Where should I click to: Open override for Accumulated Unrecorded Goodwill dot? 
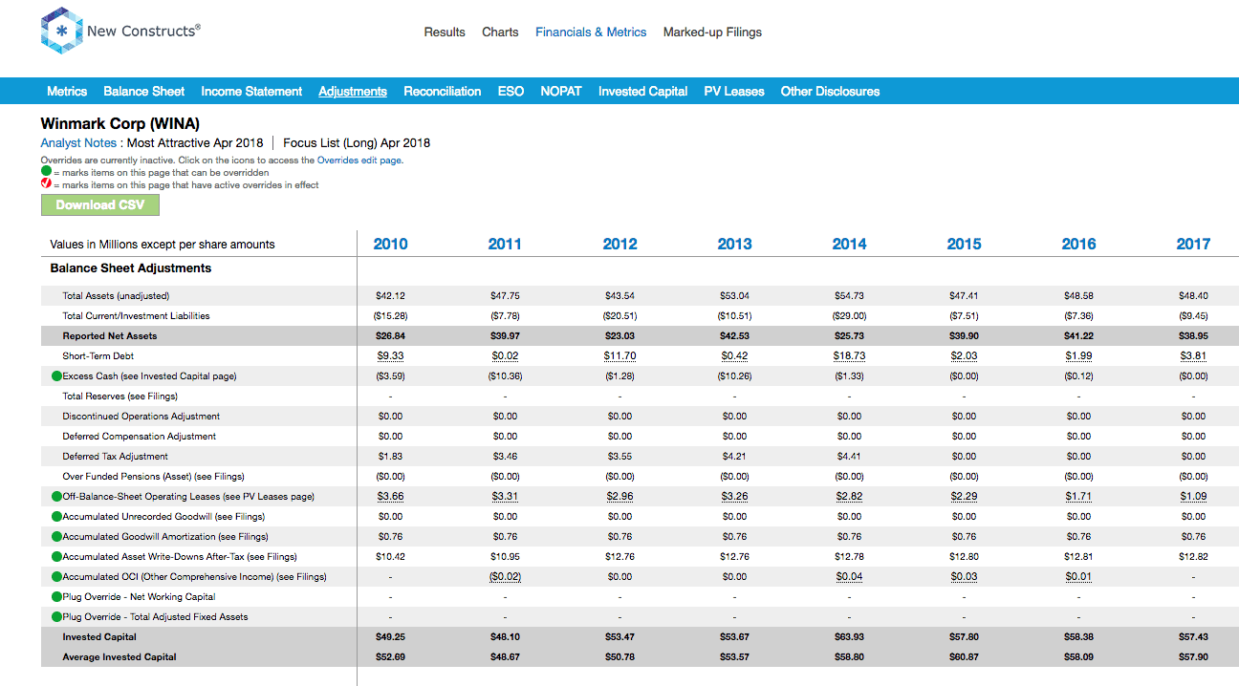pyautogui.click(x=56, y=517)
